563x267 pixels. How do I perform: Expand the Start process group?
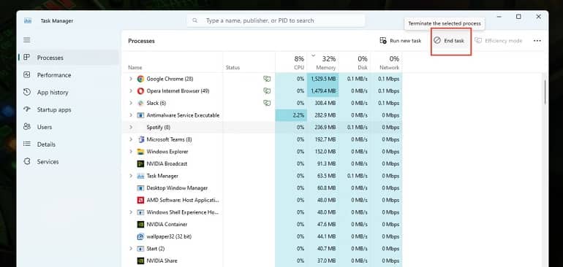tap(131, 249)
